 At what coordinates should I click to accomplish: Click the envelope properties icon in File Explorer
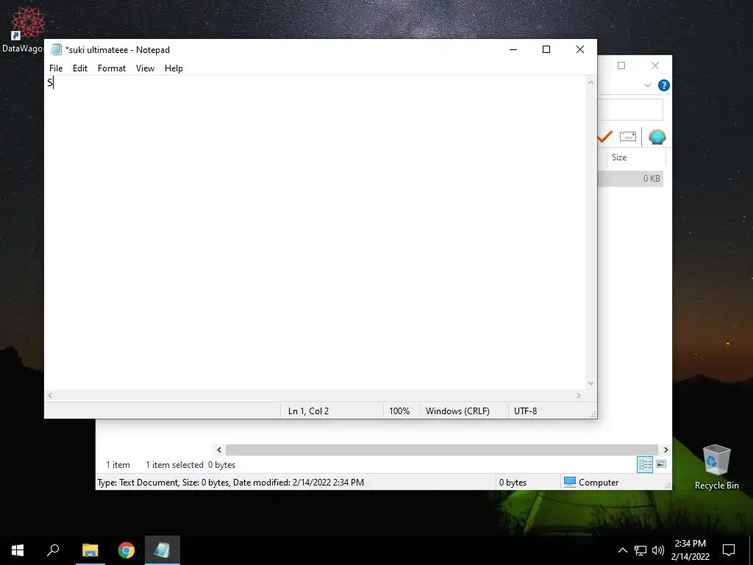click(628, 137)
